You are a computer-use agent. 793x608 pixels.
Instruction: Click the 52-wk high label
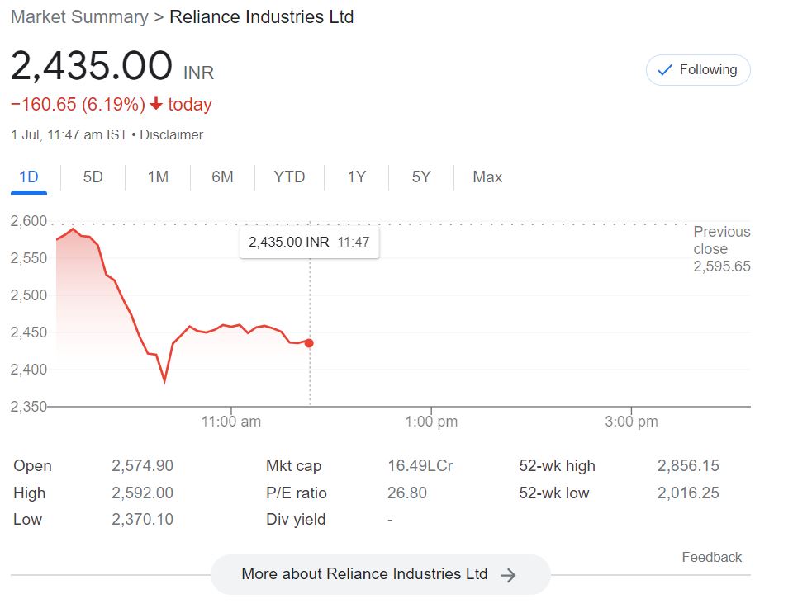(x=558, y=466)
